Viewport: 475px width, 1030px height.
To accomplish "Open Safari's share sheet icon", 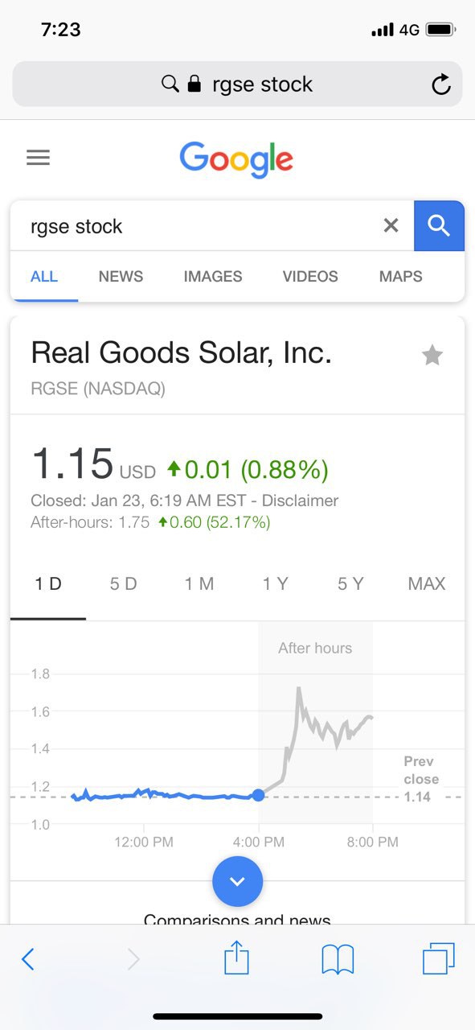I will pos(236,958).
